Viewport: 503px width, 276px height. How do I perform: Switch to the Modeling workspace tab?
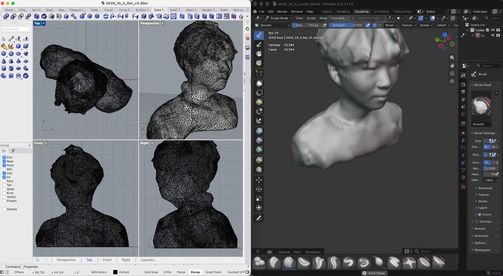(x=343, y=12)
